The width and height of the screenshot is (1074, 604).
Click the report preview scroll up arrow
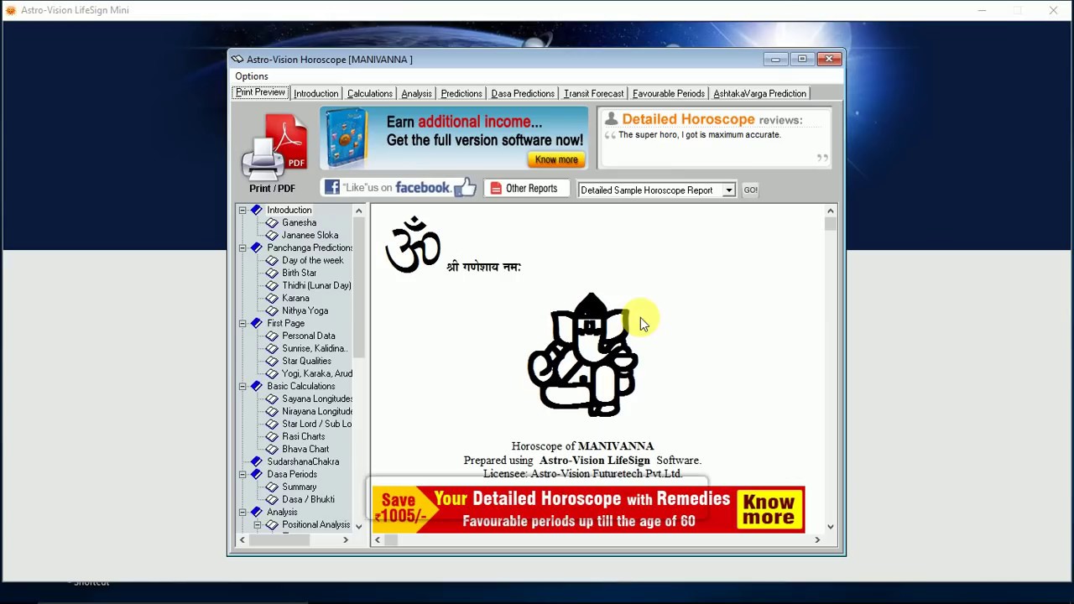tap(831, 211)
